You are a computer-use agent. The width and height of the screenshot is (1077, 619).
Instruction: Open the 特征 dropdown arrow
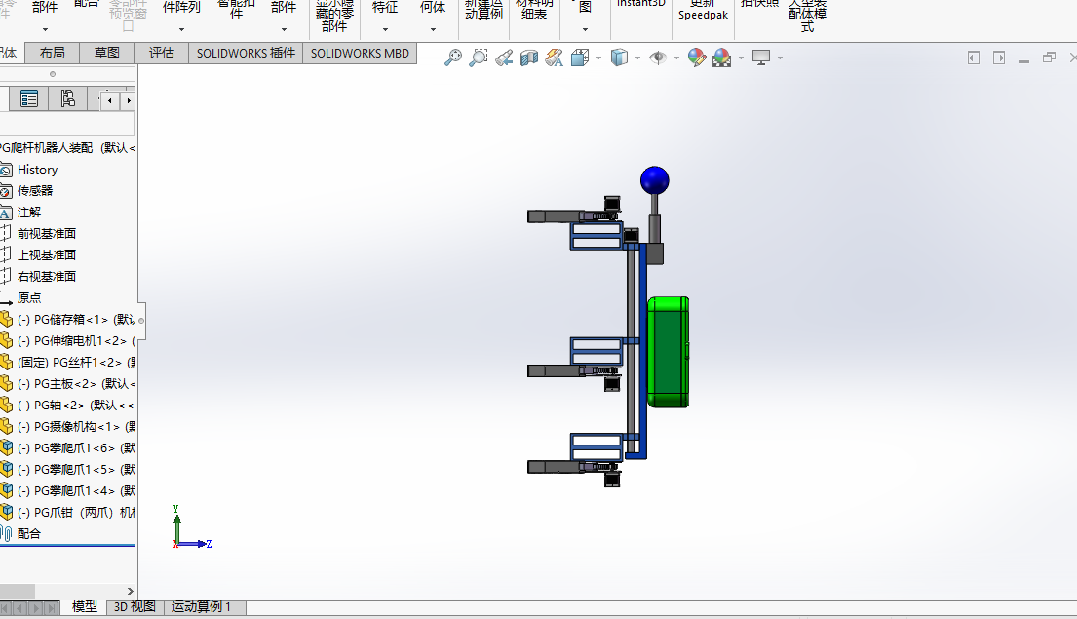(x=385, y=29)
